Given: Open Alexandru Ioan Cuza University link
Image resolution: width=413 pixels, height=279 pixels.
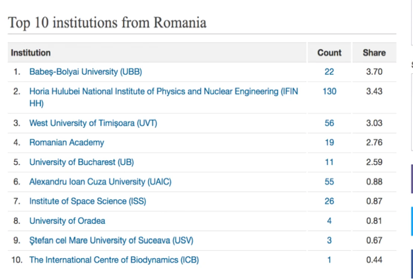Looking at the screenshot, I should tap(100, 182).
